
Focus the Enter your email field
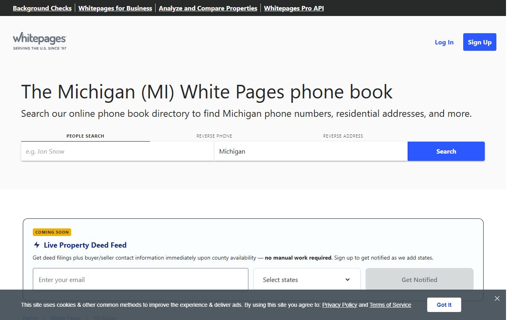pyautogui.click(x=140, y=280)
